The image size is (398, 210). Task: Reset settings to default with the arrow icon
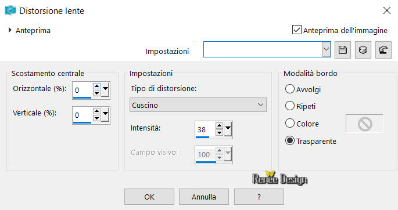point(383,50)
